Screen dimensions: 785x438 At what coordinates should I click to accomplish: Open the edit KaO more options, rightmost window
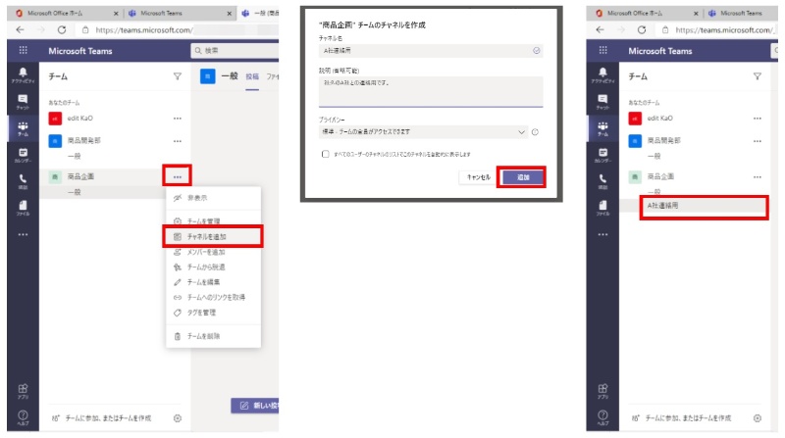(757, 118)
